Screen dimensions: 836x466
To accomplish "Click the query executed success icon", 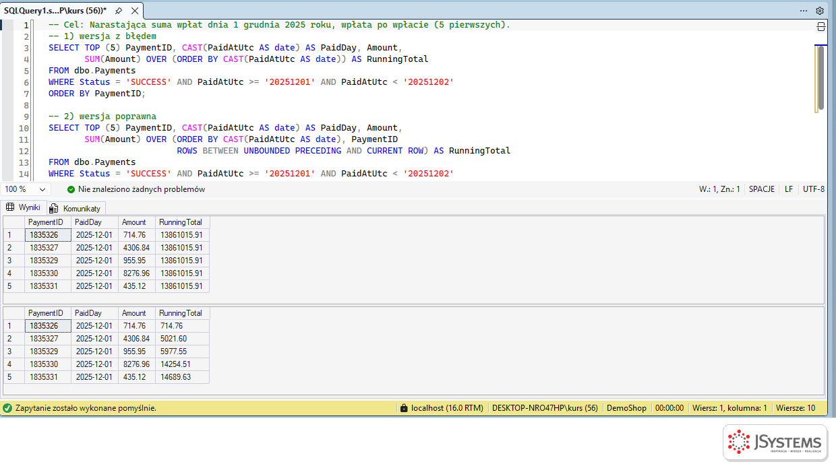I will pos(7,408).
